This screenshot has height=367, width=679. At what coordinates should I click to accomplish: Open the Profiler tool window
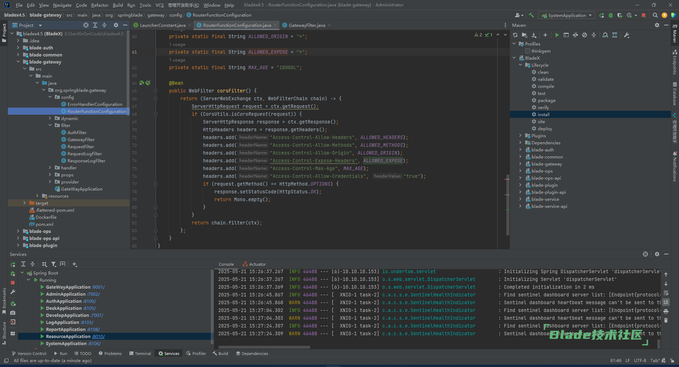[196, 353]
